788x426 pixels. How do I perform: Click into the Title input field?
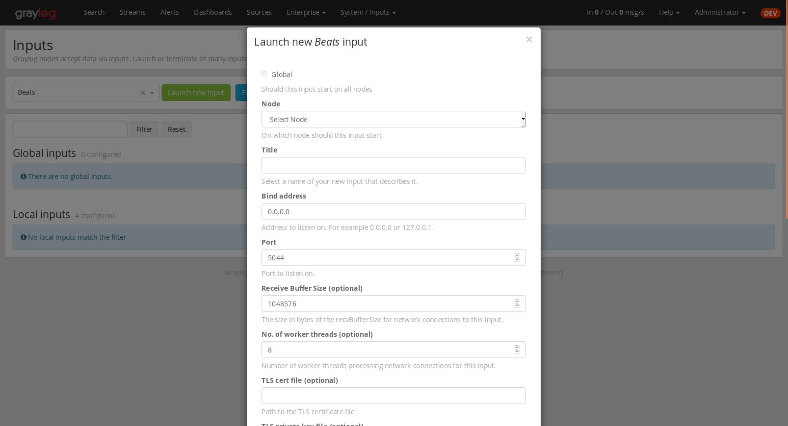pos(393,166)
